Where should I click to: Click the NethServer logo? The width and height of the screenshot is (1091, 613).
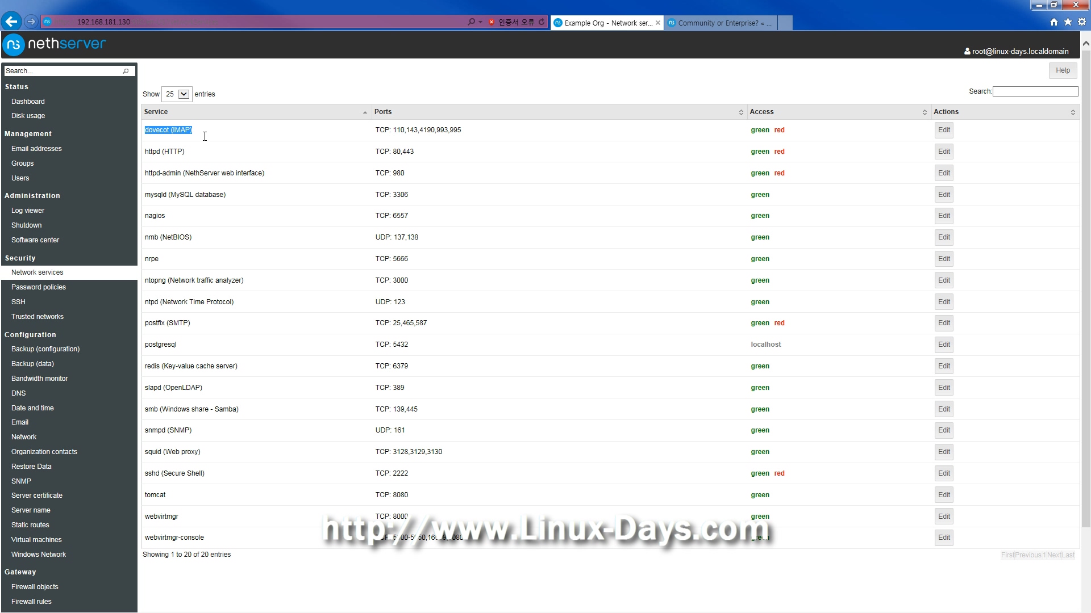point(55,44)
